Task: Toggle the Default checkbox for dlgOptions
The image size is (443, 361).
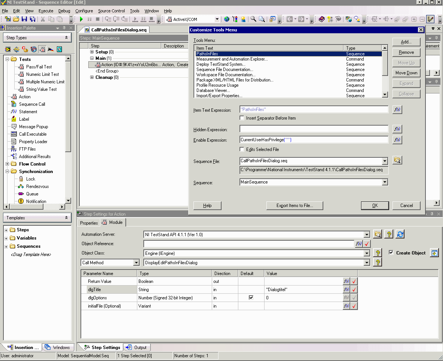Action: coord(251,297)
